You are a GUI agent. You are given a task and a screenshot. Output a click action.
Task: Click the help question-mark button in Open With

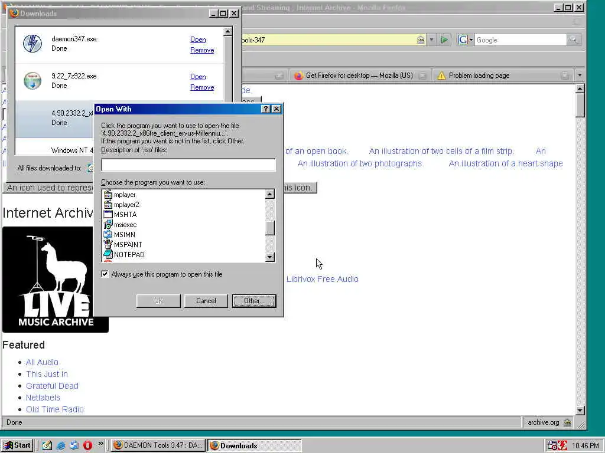(x=266, y=109)
